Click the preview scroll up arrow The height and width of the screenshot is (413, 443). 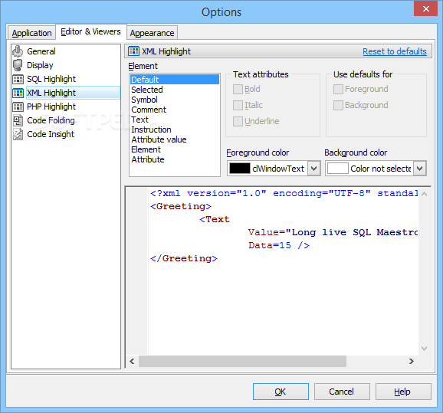coord(424,194)
